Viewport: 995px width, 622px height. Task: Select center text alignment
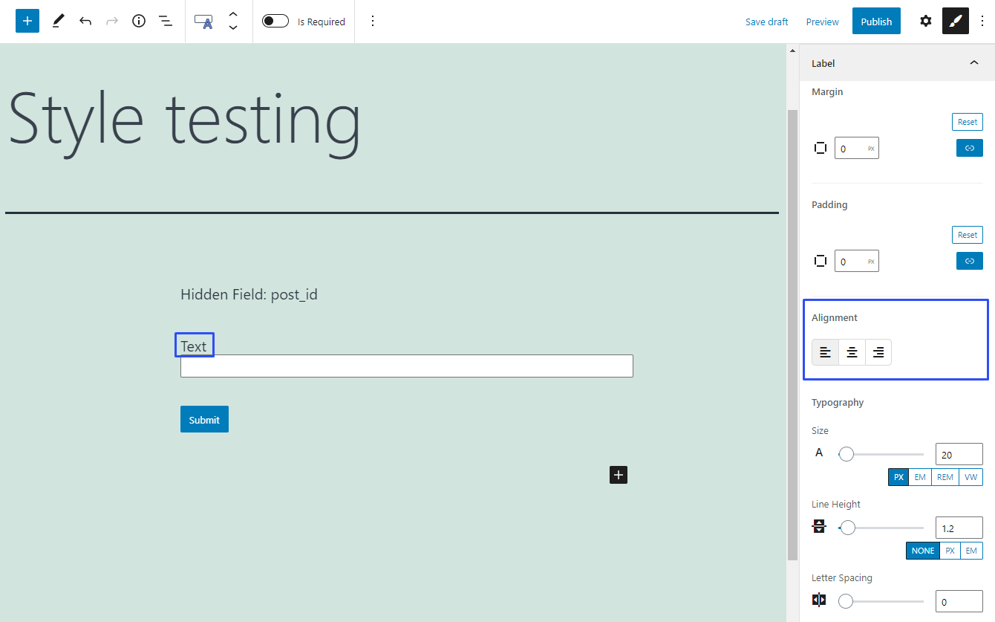tap(852, 352)
